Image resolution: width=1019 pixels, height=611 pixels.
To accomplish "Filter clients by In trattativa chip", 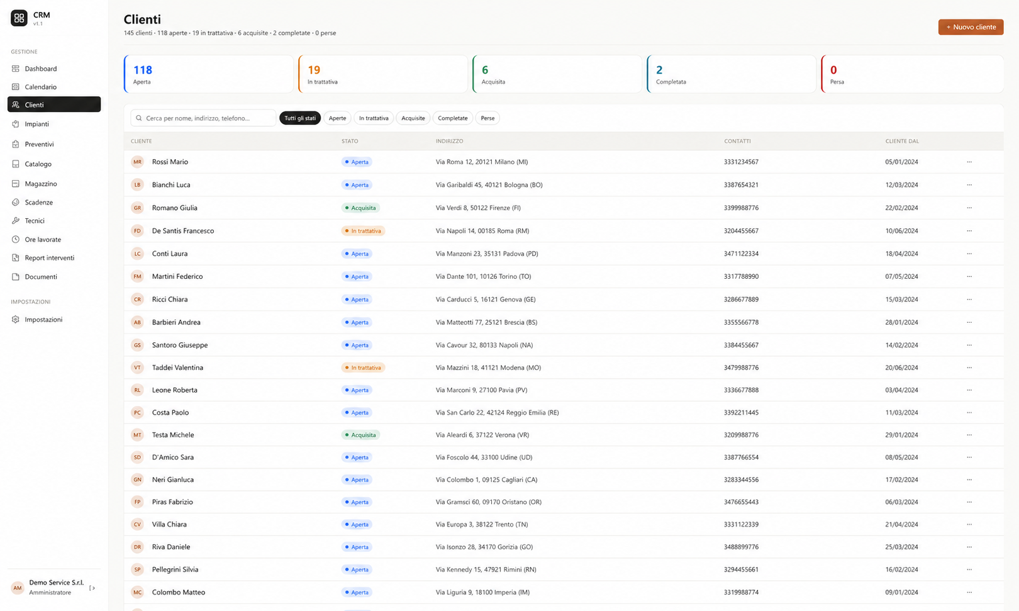I will click(374, 118).
